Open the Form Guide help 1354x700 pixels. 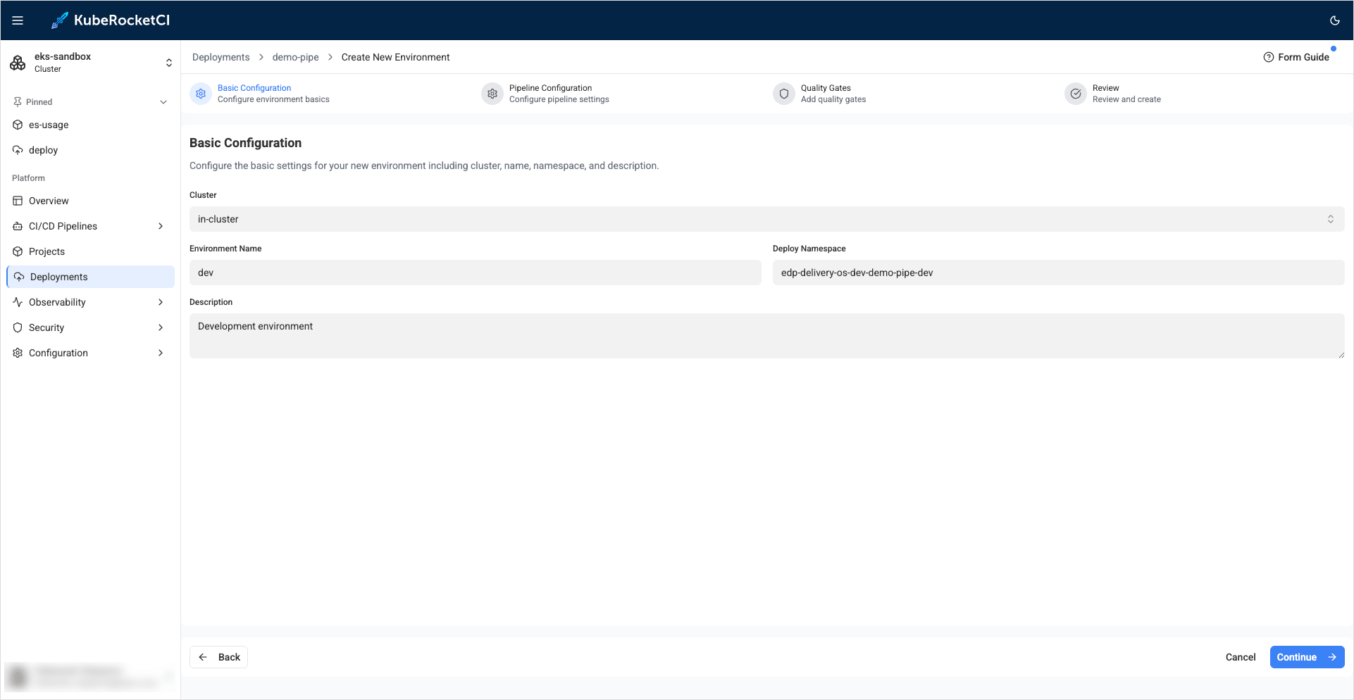1296,57
